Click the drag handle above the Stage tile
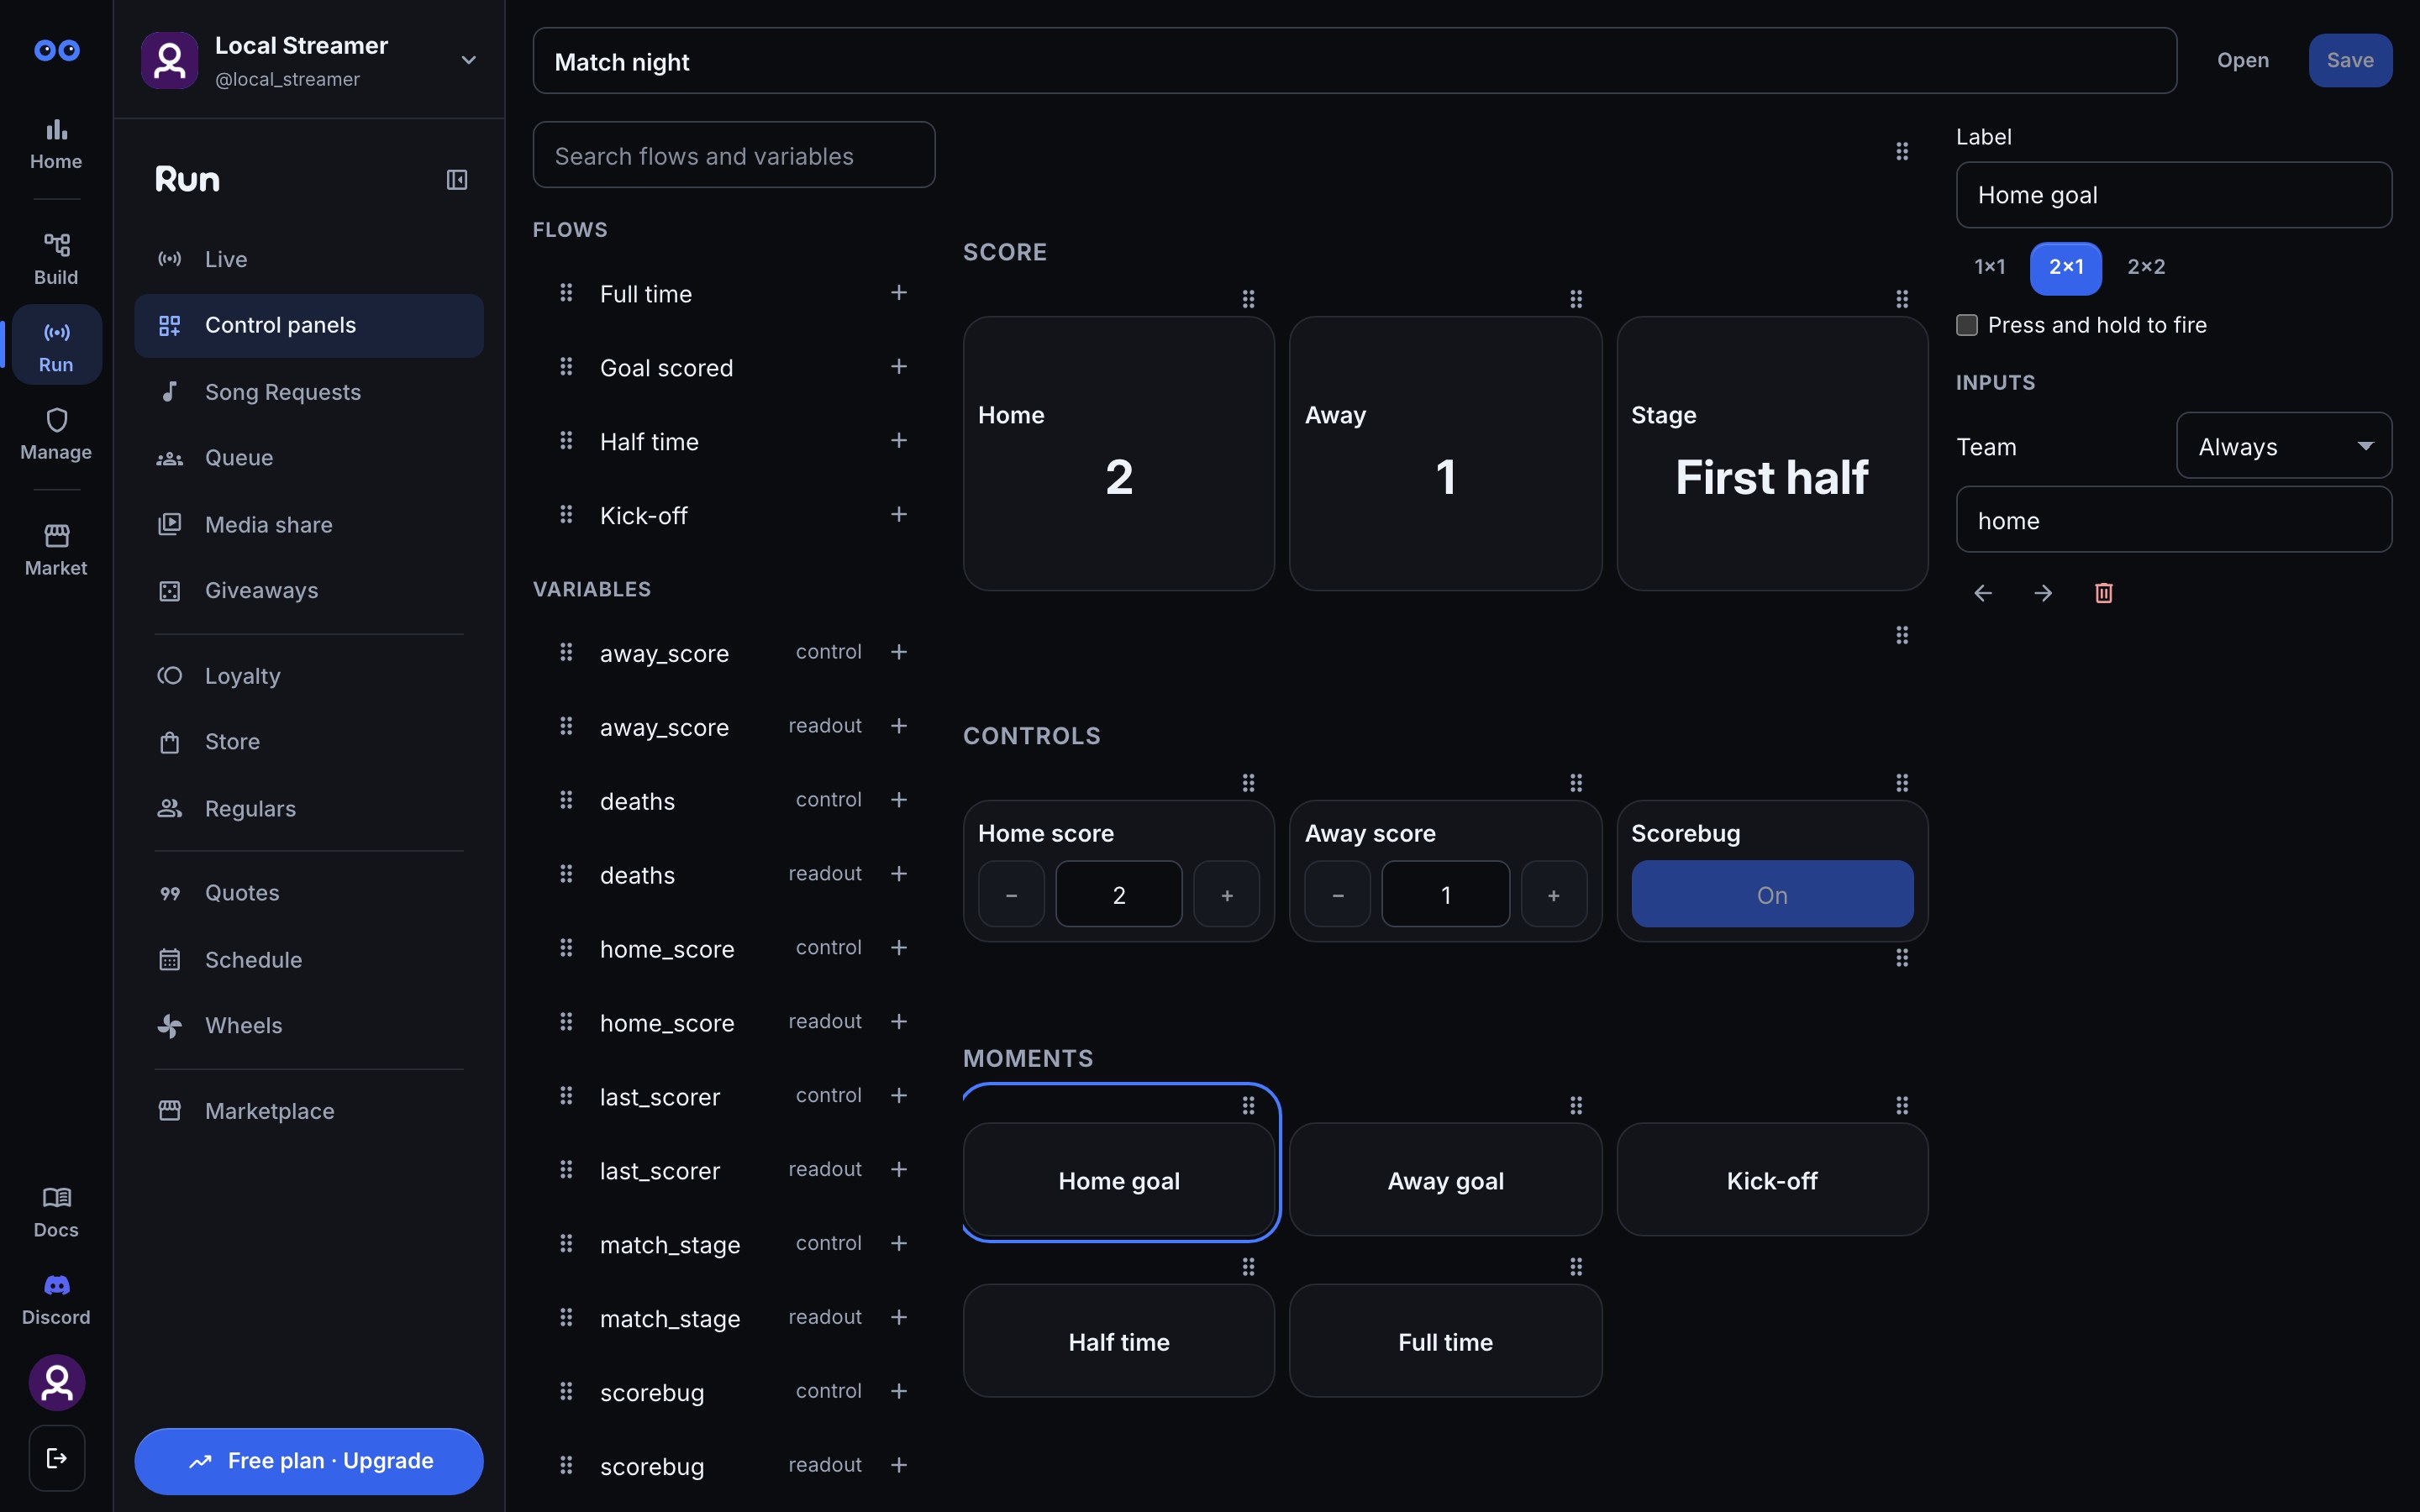 pyautogui.click(x=1902, y=299)
